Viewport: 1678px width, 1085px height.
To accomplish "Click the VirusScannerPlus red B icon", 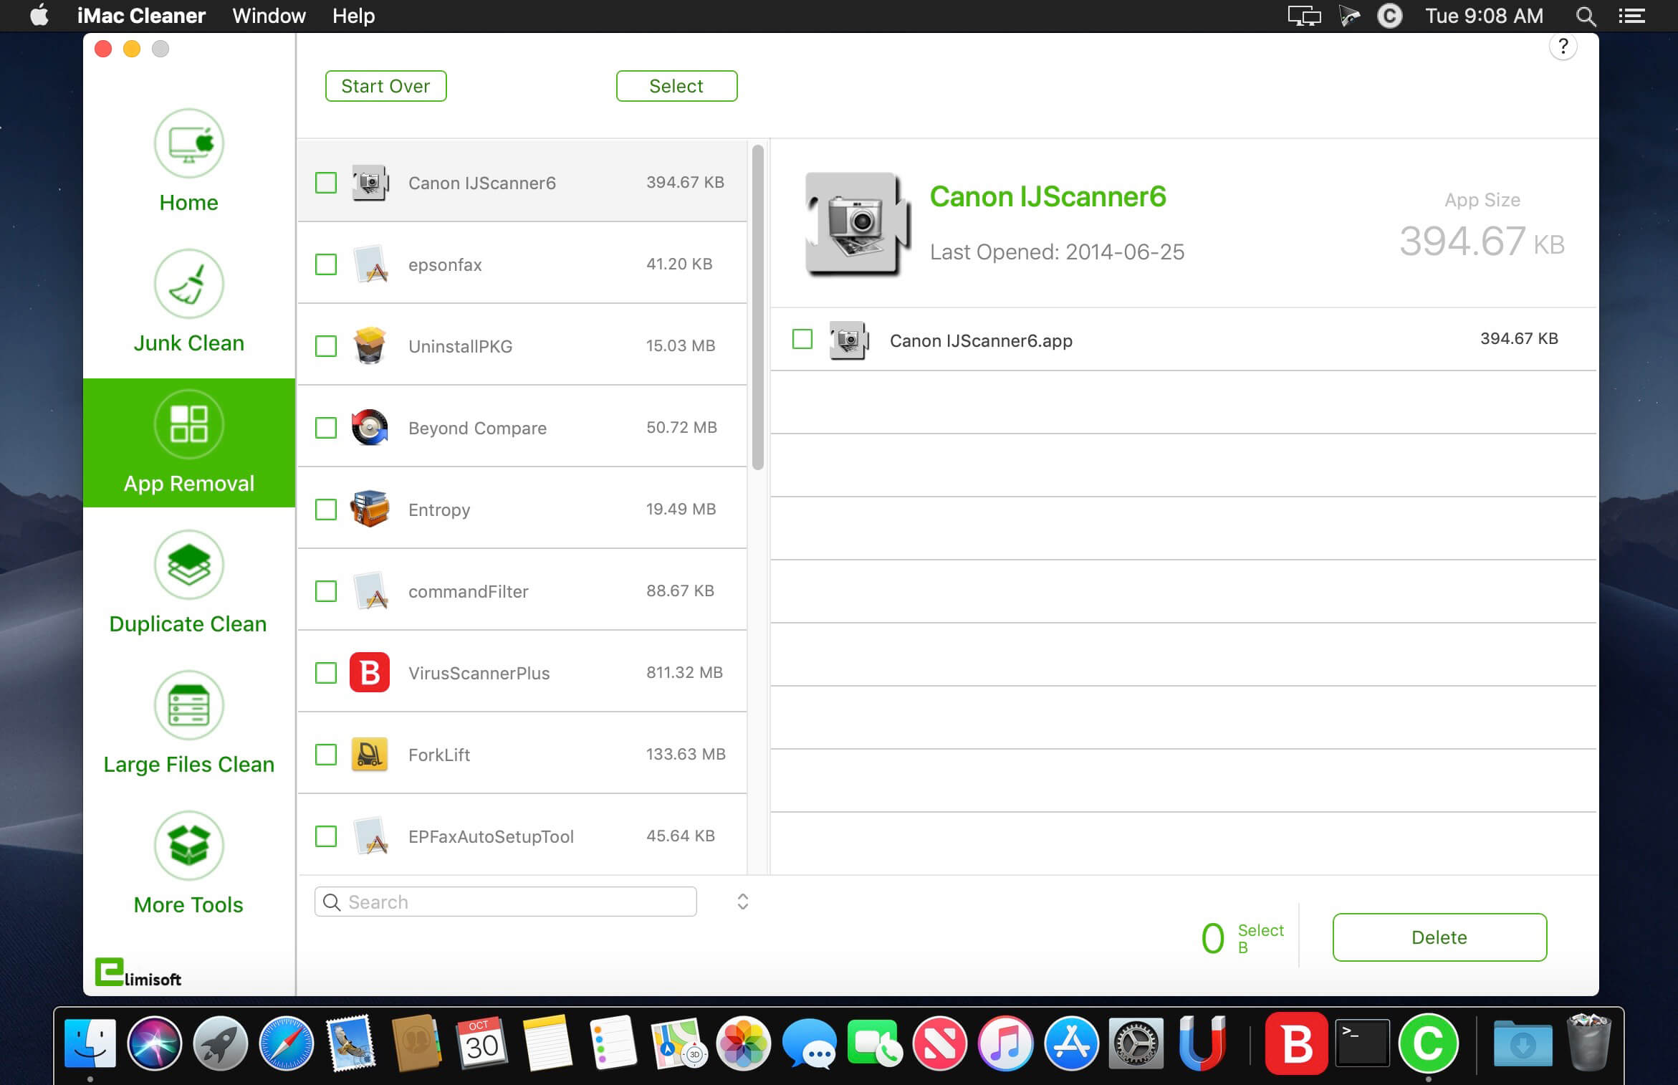I will 370,672.
